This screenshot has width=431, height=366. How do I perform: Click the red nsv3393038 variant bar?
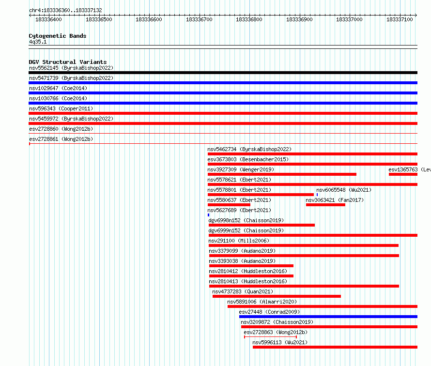251,266
